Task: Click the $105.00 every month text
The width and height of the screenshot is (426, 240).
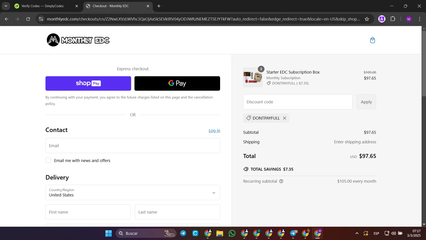Action: [357, 181]
